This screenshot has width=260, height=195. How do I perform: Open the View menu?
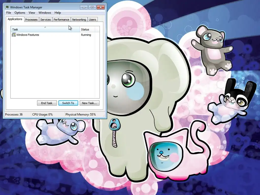click(32, 13)
